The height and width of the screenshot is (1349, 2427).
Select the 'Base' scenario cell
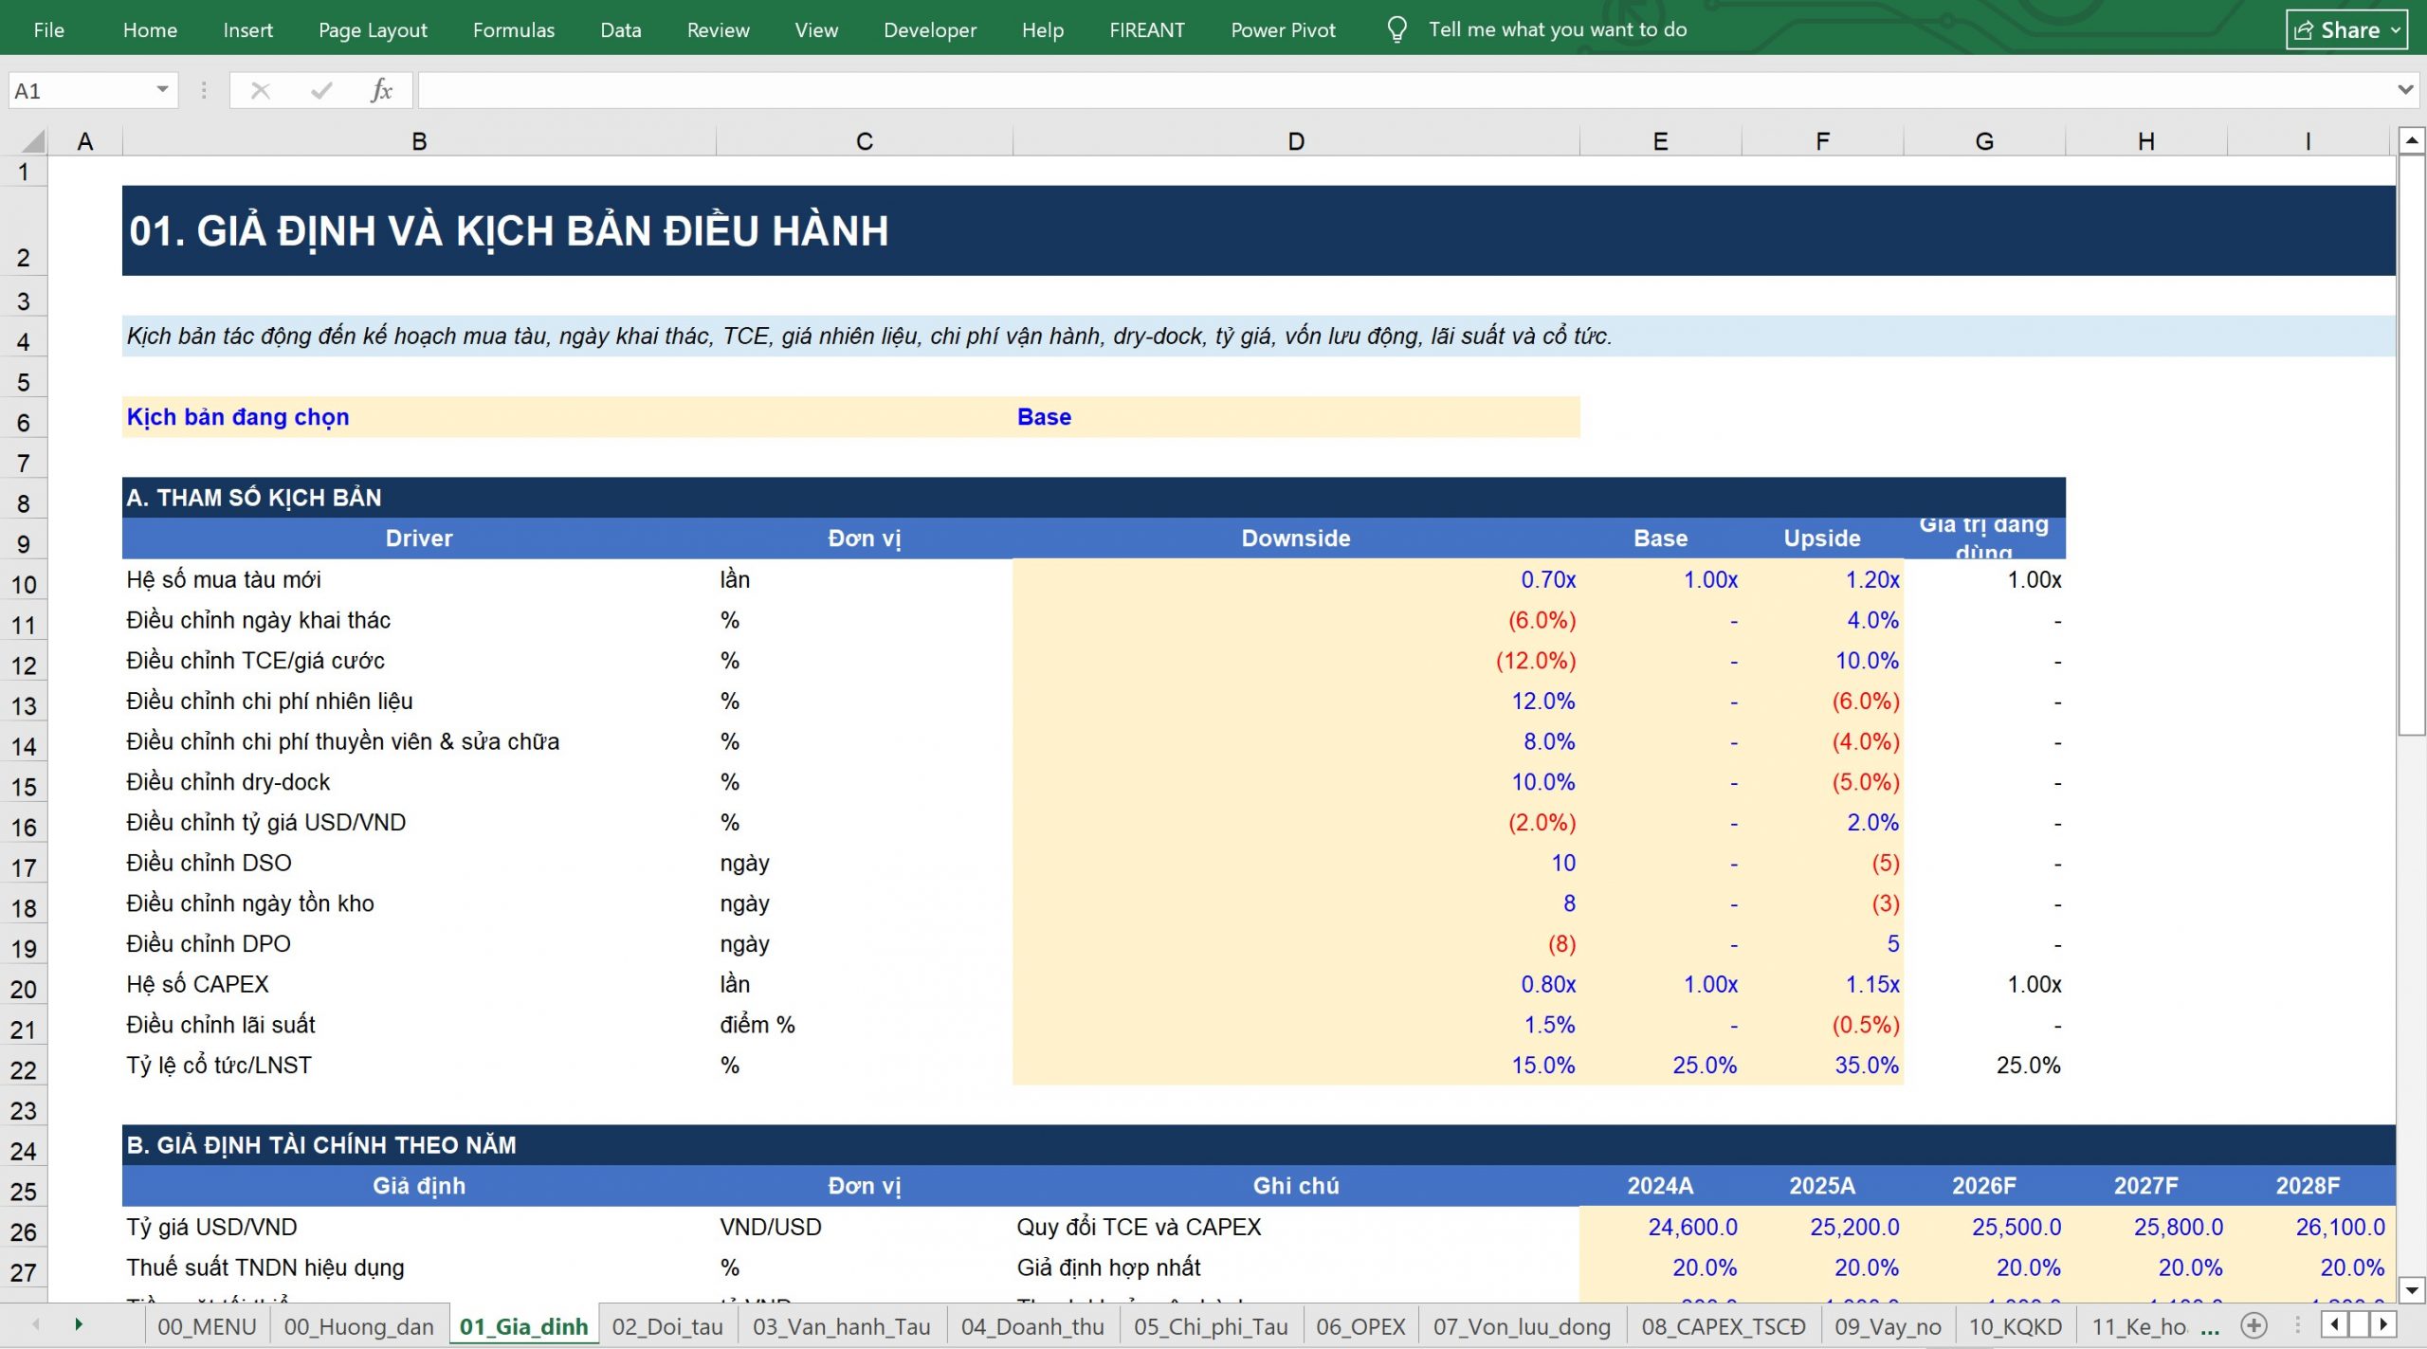(x=1296, y=417)
